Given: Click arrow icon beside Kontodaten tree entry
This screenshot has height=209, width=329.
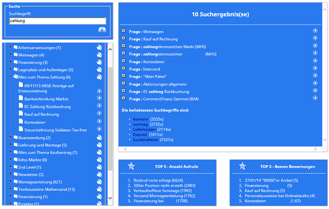Looking at the screenshot, I should 99,121.
